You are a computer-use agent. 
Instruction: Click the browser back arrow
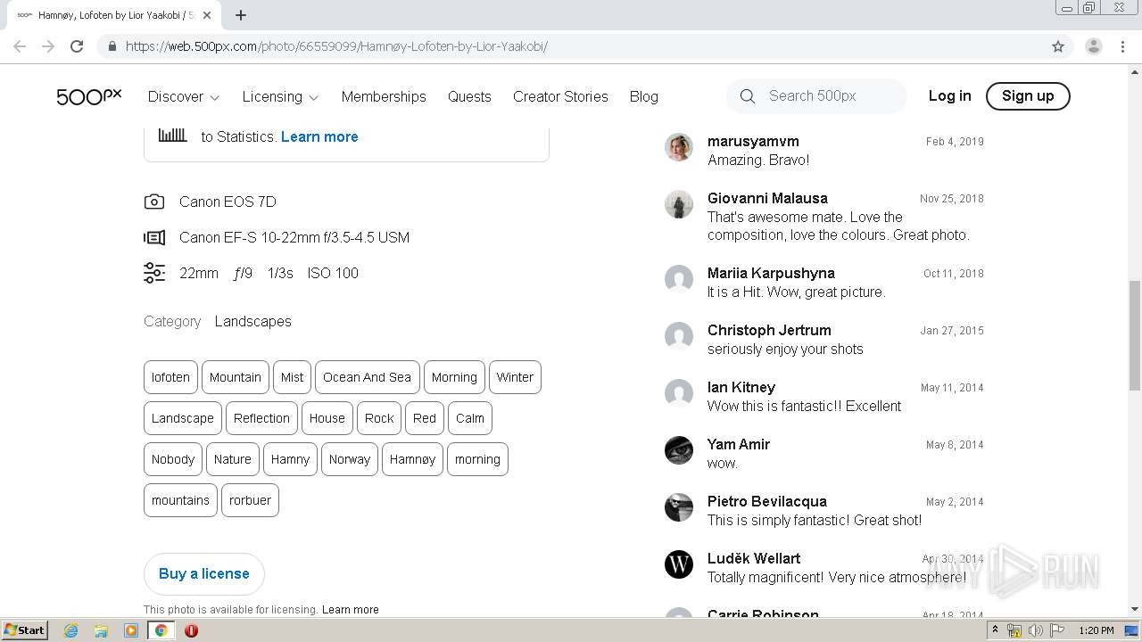coord(20,46)
